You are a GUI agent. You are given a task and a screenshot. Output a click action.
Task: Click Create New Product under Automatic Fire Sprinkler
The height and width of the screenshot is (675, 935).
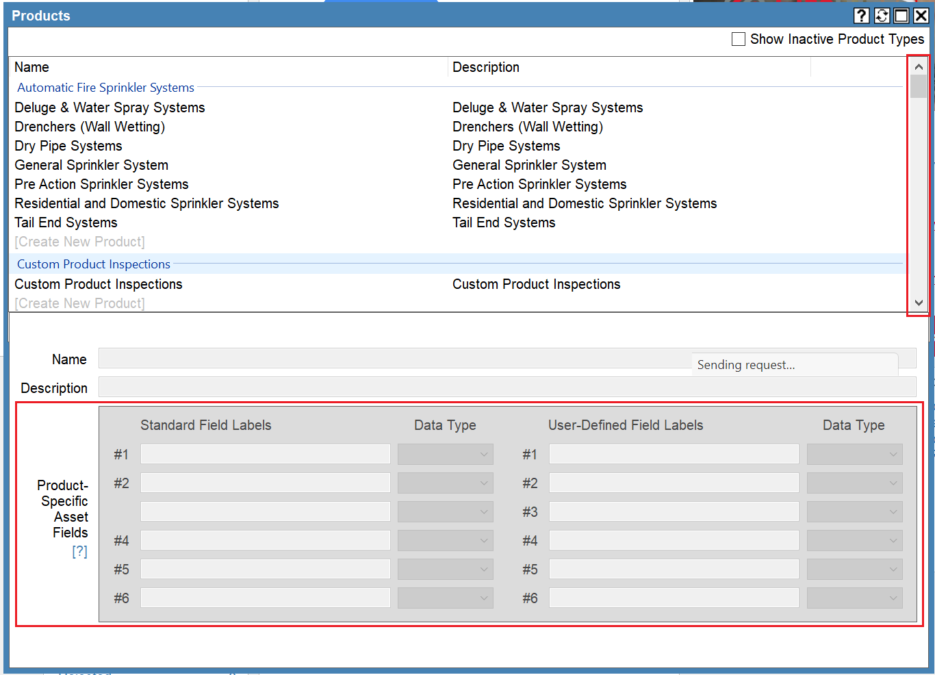tap(79, 242)
